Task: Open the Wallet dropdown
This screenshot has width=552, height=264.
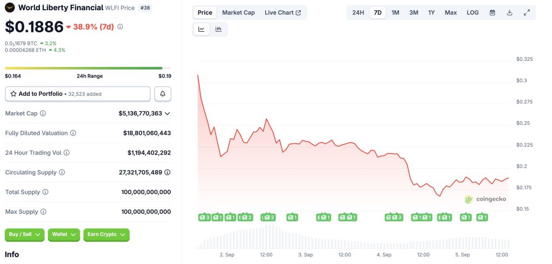Action: tap(64, 234)
